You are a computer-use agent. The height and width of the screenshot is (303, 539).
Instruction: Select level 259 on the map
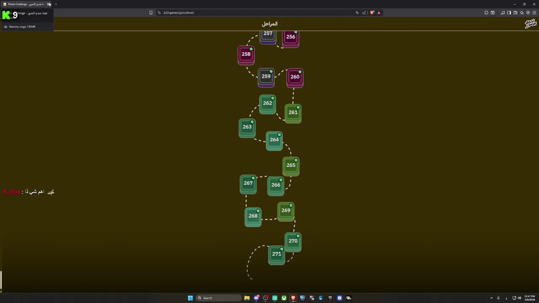pyautogui.click(x=266, y=77)
